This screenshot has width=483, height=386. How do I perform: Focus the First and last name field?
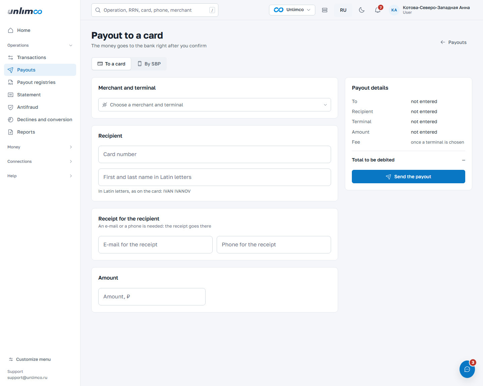(215, 177)
